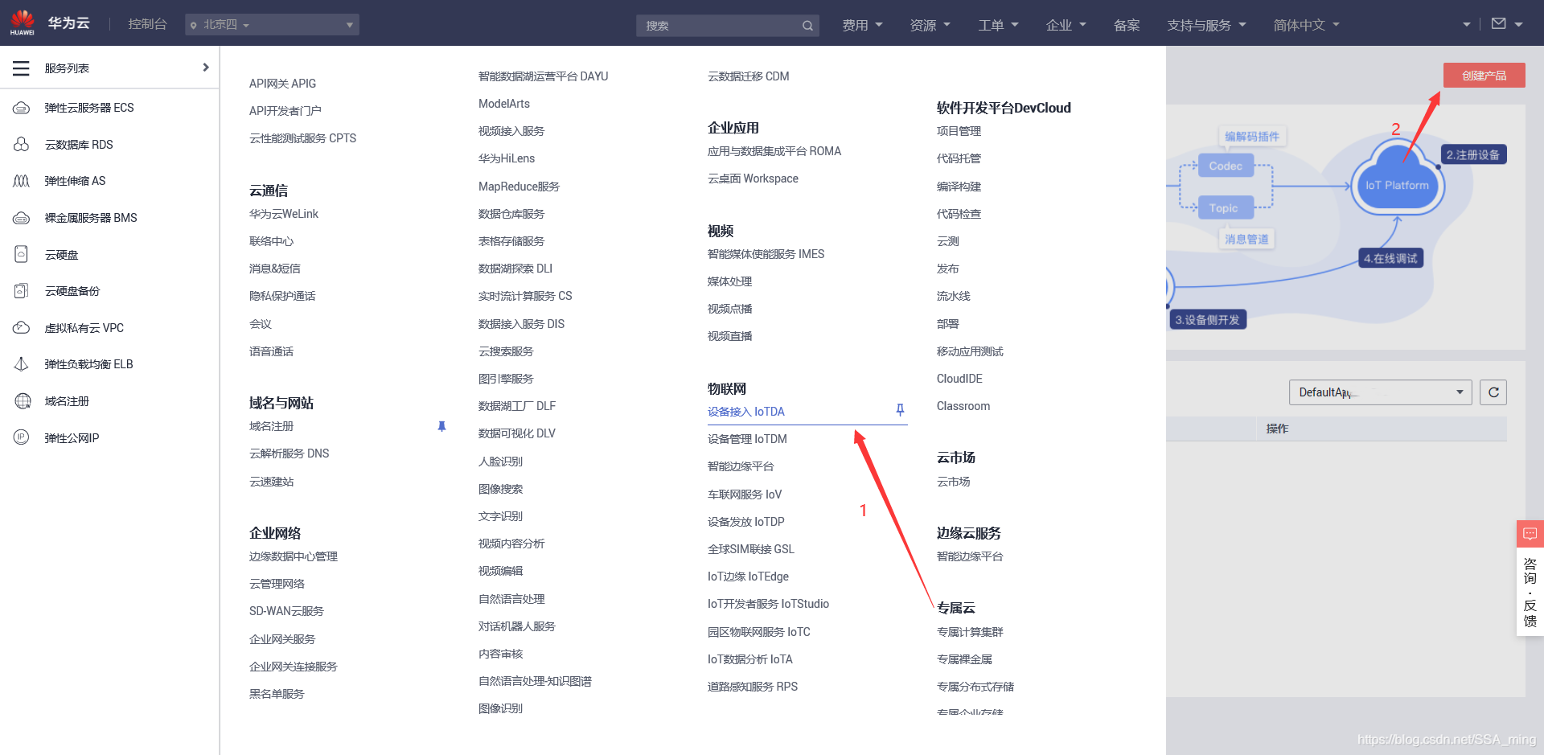Click the ELB load balancer icon

22,364
